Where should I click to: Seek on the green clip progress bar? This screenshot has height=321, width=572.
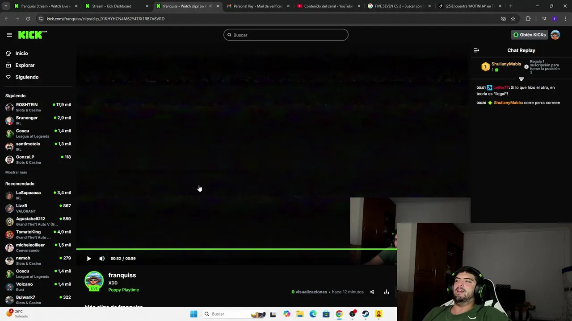236,249
